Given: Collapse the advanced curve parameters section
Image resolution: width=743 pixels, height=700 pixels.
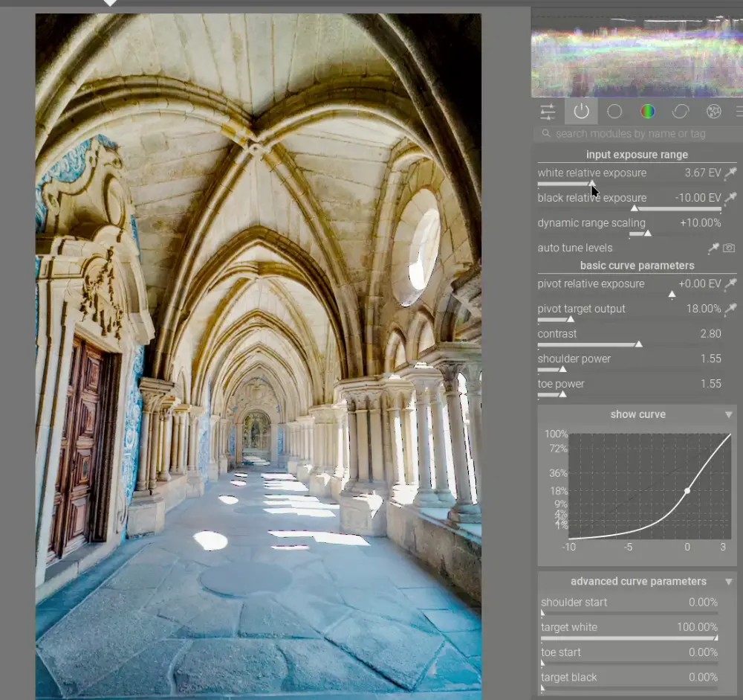Looking at the screenshot, I should (x=729, y=581).
